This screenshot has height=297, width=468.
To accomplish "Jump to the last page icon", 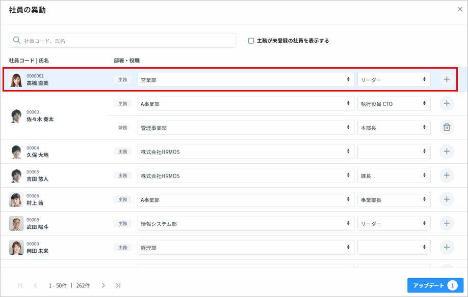I will click(x=118, y=285).
